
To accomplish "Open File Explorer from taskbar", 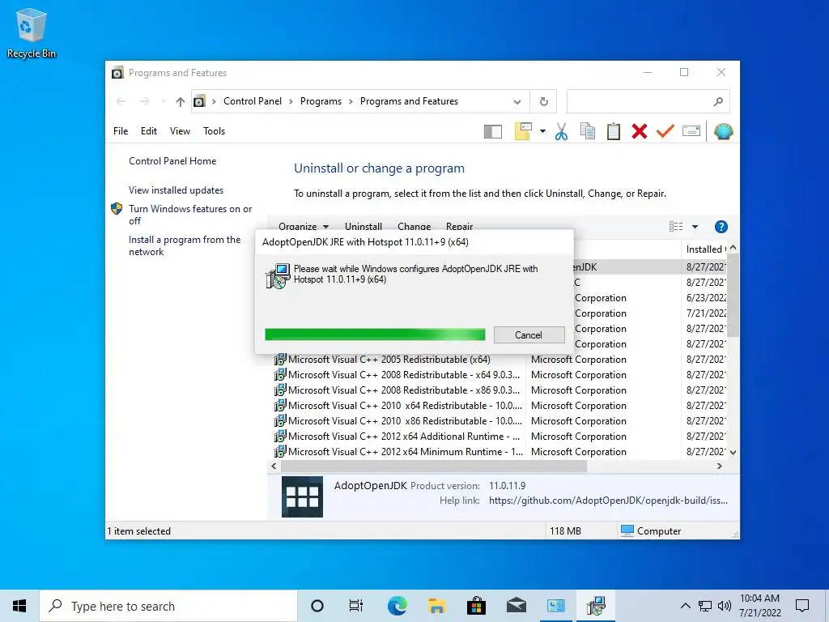I will click(436, 606).
